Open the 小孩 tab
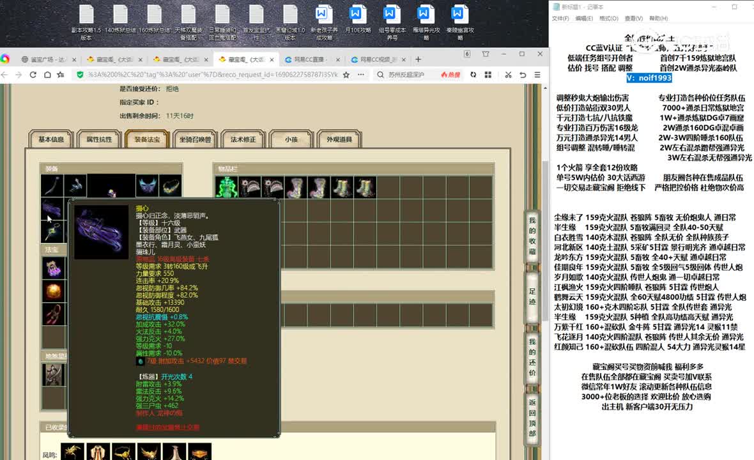The width and height of the screenshot is (754, 460). point(291,139)
